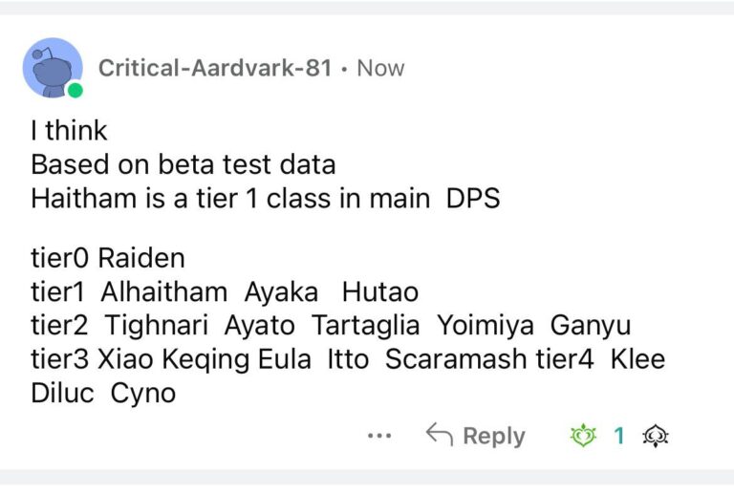Image resolution: width=734 pixels, height=494 pixels.
Task: Click the "Now" comment timestamp
Action: click(380, 68)
